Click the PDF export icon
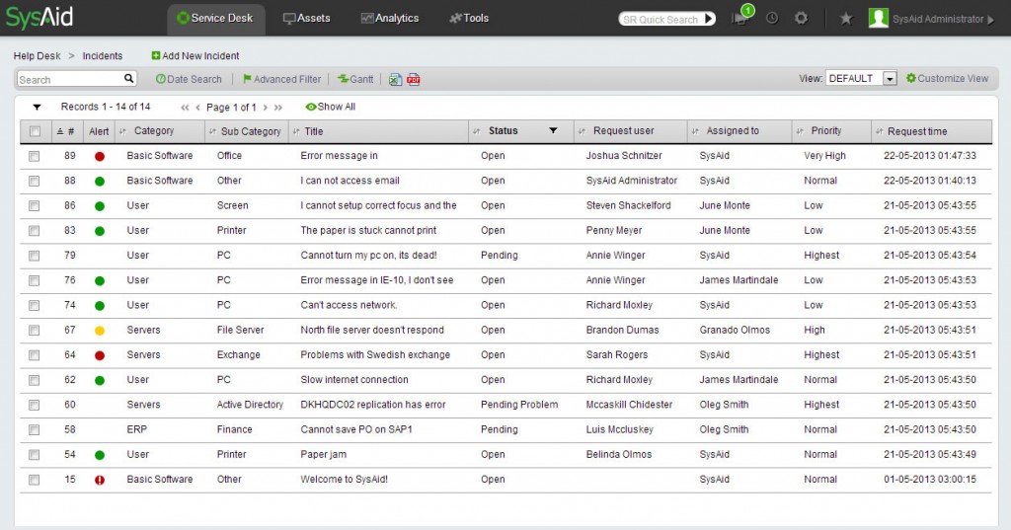 click(414, 79)
